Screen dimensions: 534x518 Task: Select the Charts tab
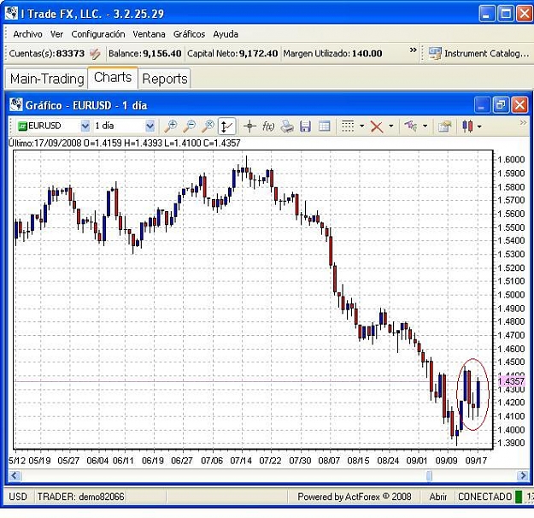tap(113, 78)
